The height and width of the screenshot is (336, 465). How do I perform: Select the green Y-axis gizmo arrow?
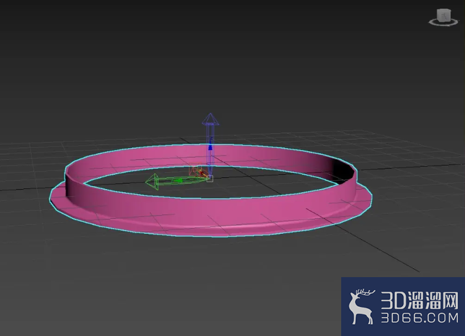(176, 181)
